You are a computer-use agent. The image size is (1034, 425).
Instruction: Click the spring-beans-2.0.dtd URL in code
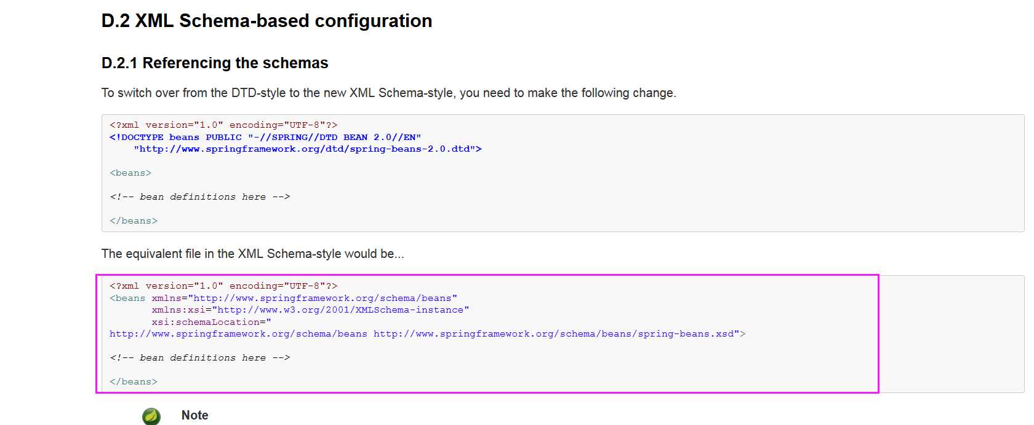307,149
